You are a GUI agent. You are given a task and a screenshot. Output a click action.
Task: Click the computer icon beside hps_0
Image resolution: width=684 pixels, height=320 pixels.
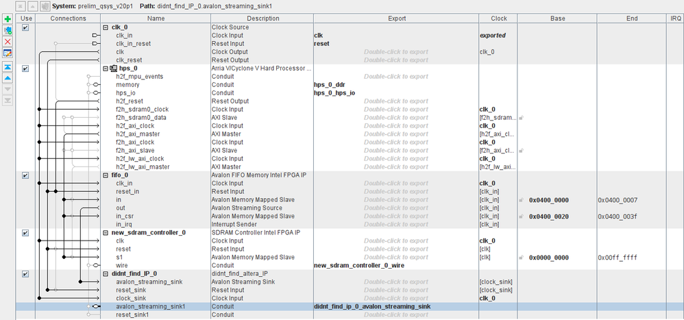113,69
